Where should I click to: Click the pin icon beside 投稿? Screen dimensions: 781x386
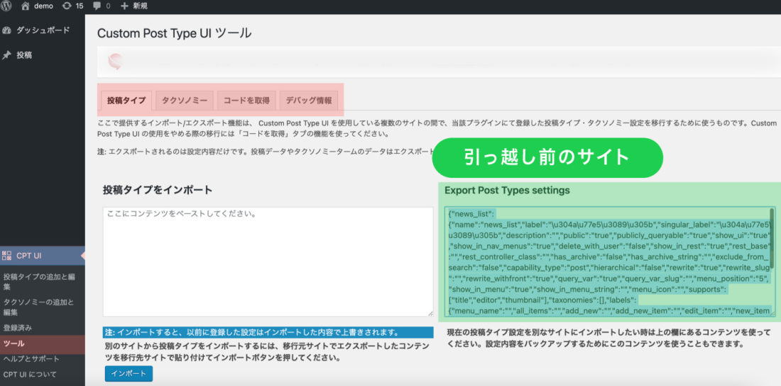(x=6, y=55)
